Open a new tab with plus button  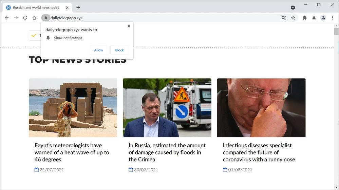point(78,7)
